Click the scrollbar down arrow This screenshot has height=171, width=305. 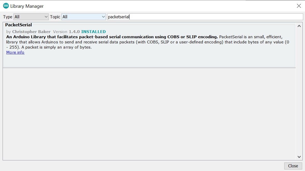pyautogui.click(x=299, y=157)
